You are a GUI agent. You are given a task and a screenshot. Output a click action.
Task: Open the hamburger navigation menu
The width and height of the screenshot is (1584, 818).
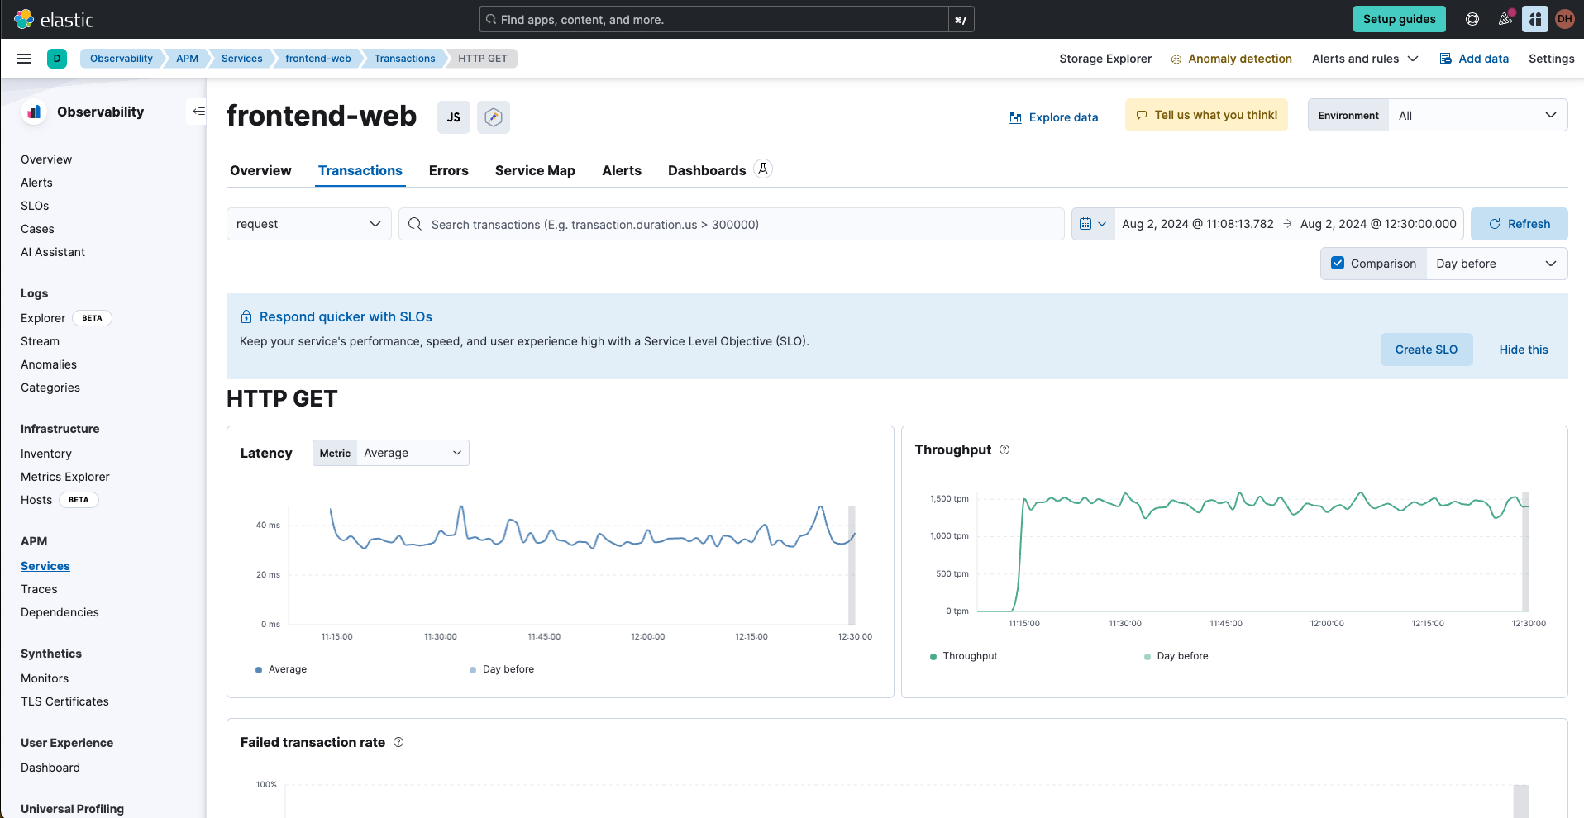[24, 59]
